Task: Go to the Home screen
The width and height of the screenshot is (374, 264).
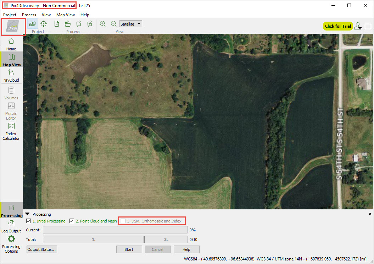Action: click(x=11, y=45)
